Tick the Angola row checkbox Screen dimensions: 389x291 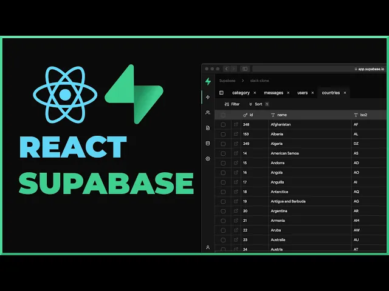click(x=223, y=173)
